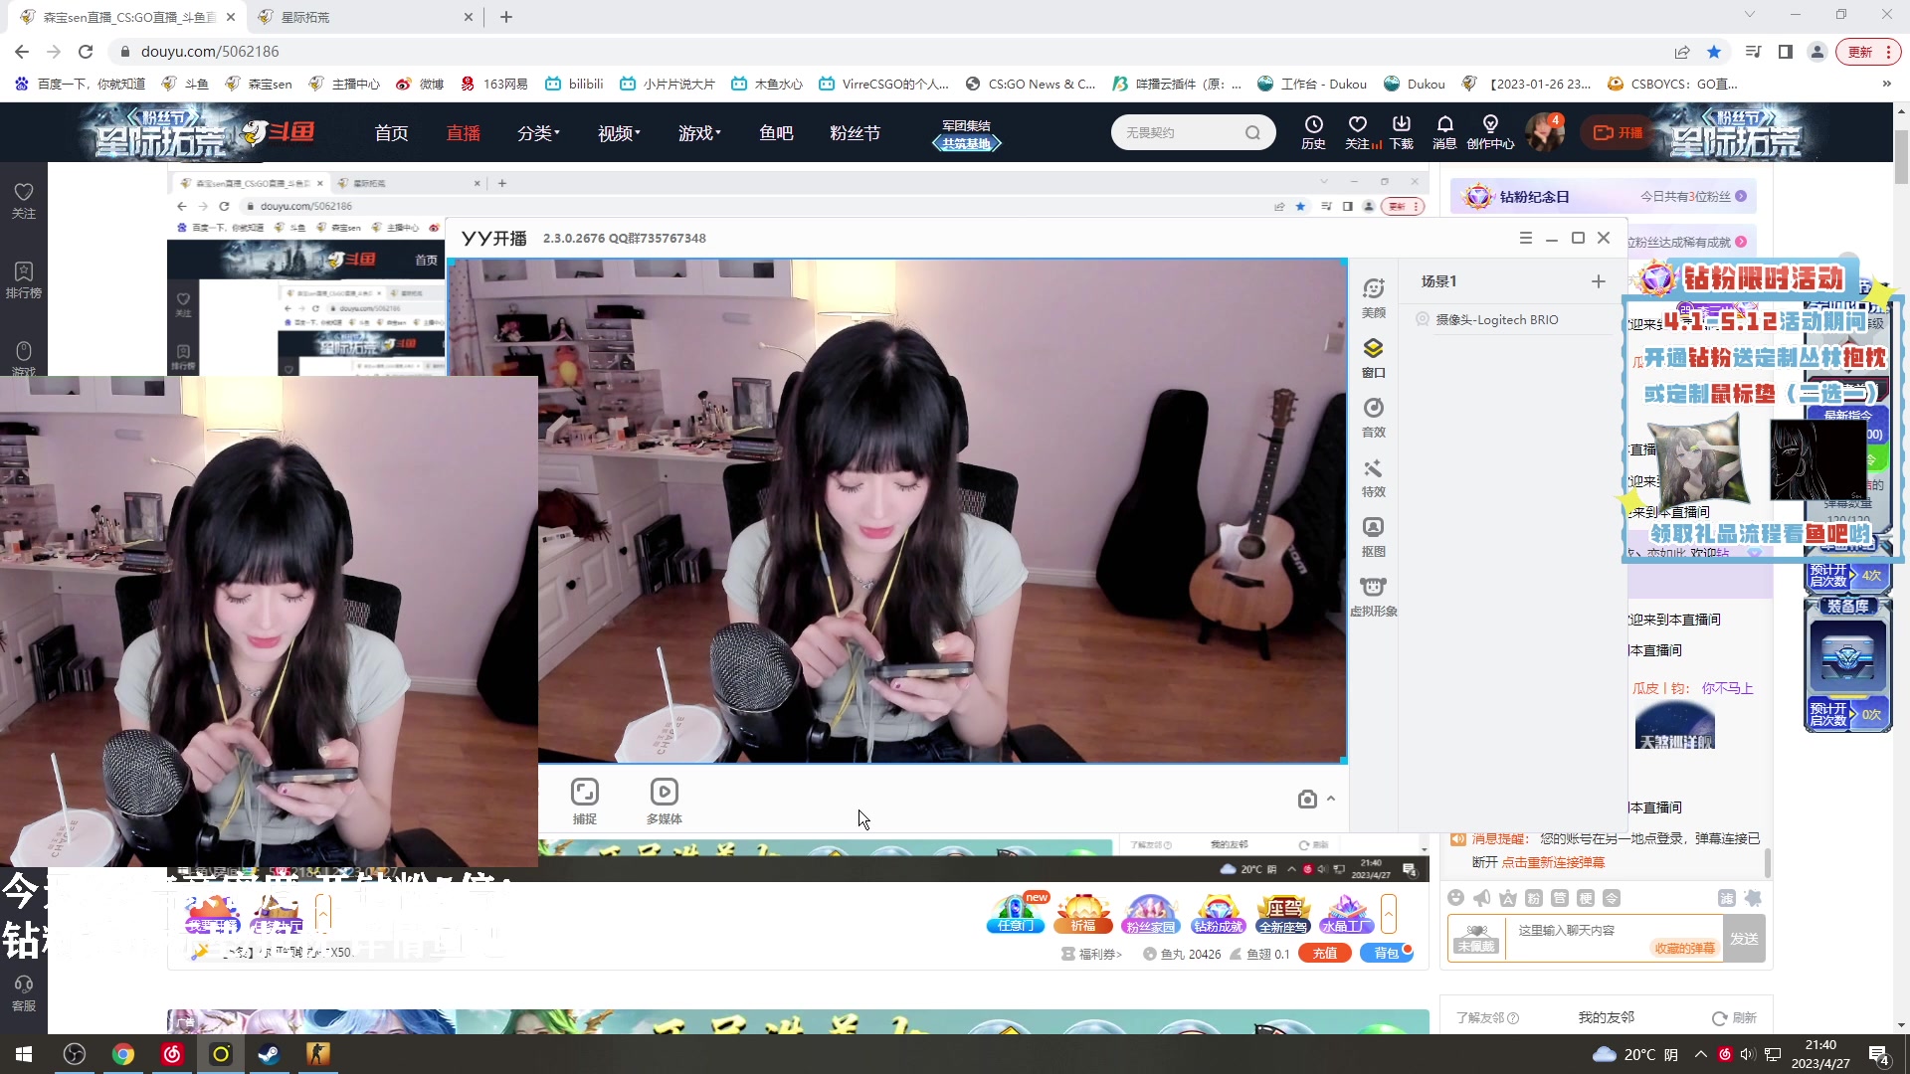Viewport: 1910px width, 1074px height.
Task: Open 粉丝节 in the Douyu navigation
Action: tap(855, 132)
